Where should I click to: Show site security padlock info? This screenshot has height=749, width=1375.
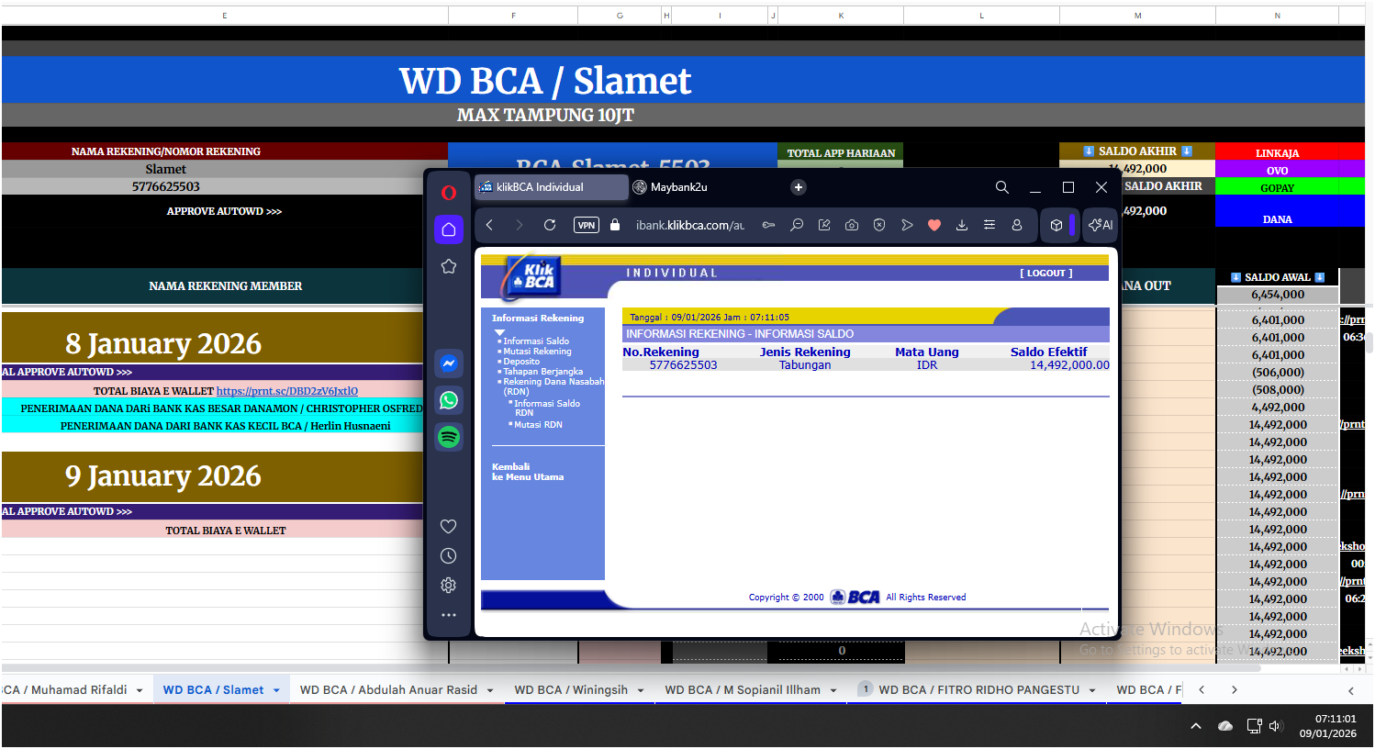pyautogui.click(x=616, y=225)
